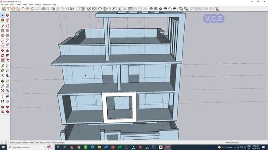Activate the Push/Pull tool
268x150 pixels.
click(x=8, y=51)
